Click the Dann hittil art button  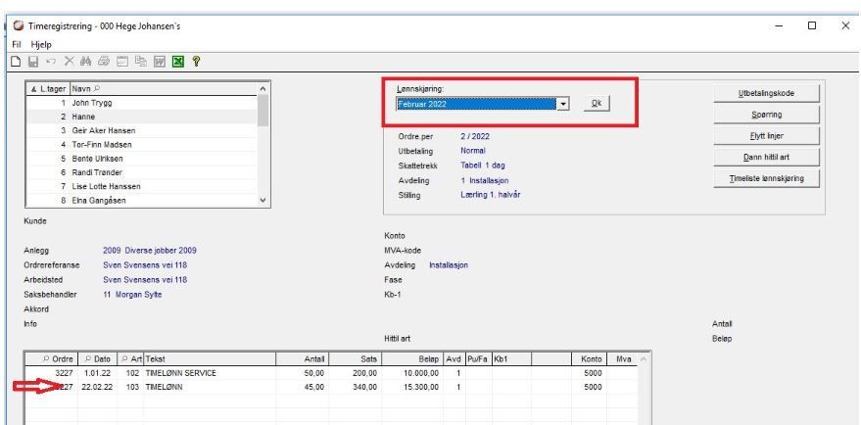pos(766,157)
